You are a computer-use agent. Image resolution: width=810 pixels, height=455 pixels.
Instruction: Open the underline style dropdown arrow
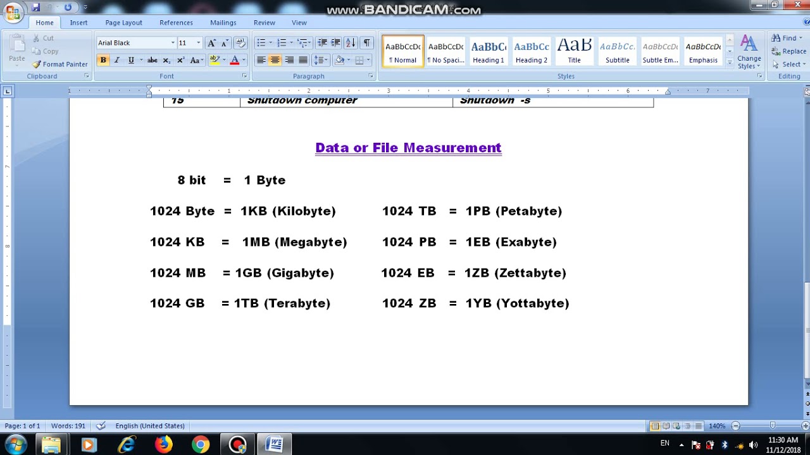[140, 60]
